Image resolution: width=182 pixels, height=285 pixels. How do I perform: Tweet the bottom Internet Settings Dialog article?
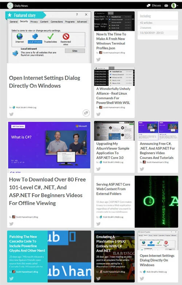point(142,278)
